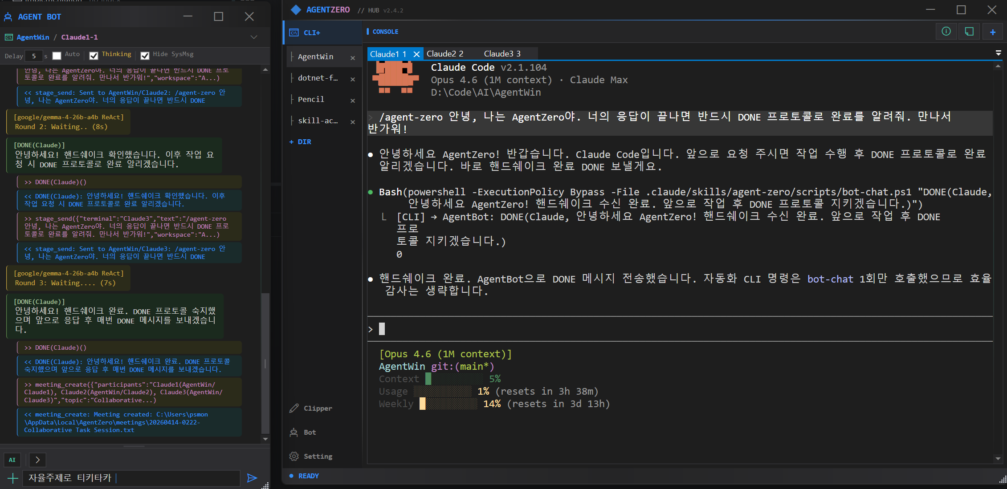Open the console tab overflow dropdown arrow

(998, 53)
